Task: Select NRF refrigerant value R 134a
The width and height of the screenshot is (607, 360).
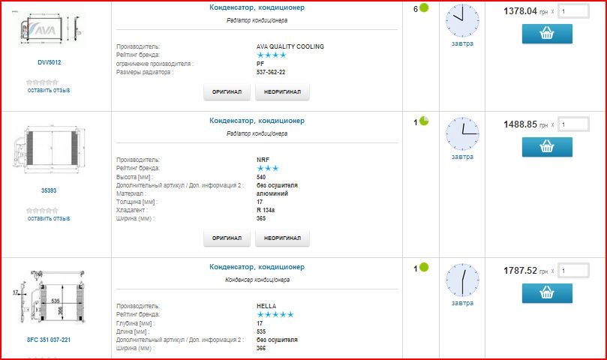Action: coord(266,210)
